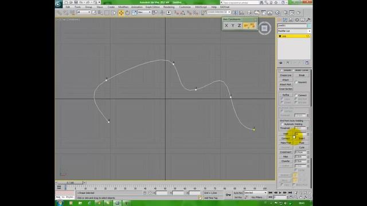367x206 pixels.
Task: Open the Edit menu
Action: pyautogui.click(x=68, y=7)
